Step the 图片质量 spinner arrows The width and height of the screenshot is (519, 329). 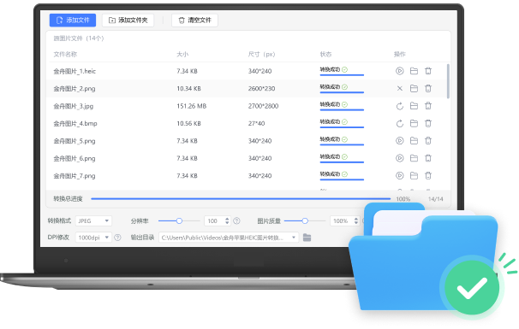(x=355, y=220)
